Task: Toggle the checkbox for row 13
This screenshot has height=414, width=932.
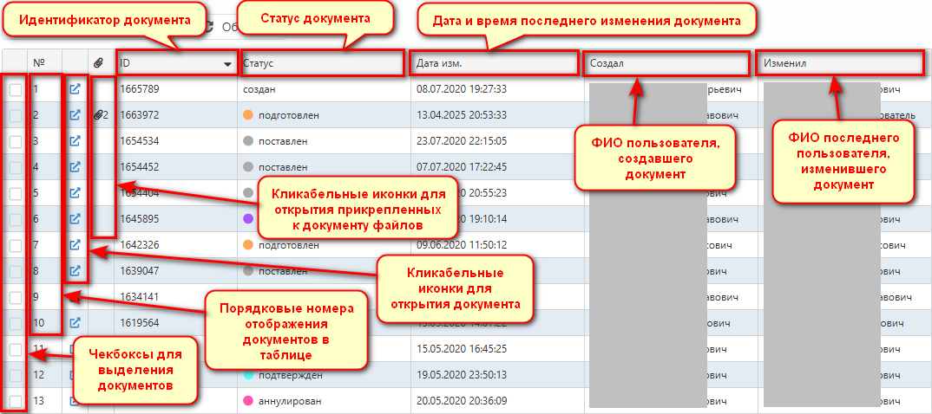Action: coord(16,401)
